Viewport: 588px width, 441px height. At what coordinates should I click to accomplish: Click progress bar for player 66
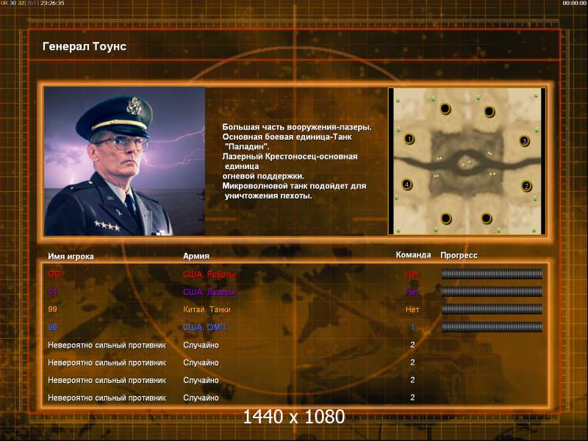click(x=492, y=327)
